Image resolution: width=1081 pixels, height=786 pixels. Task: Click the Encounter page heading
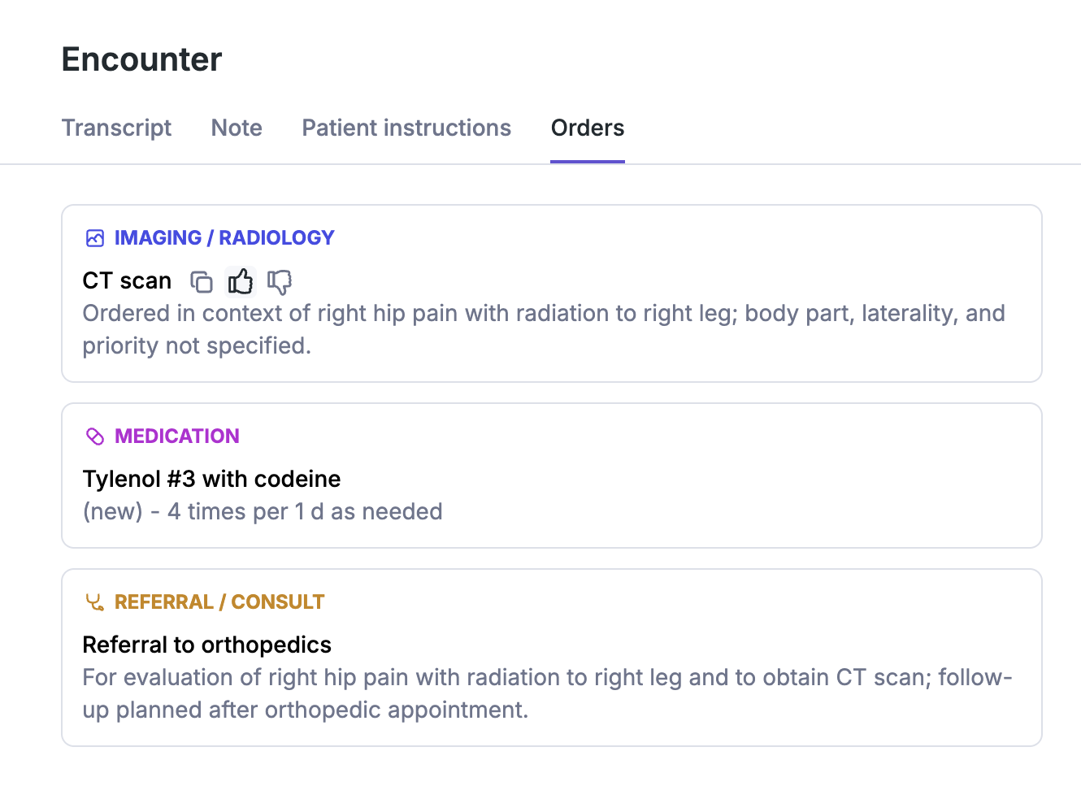[141, 59]
